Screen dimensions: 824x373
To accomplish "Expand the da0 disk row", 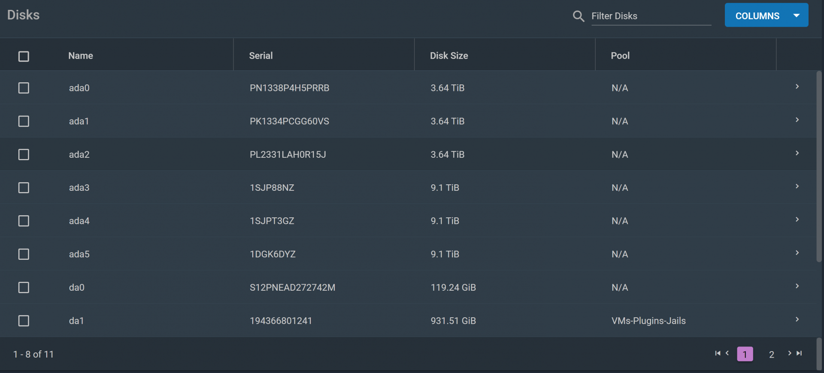I will pos(797,286).
